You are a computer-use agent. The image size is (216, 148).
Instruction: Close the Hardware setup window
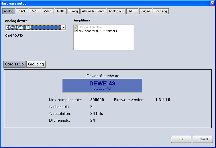pos(212,3)
